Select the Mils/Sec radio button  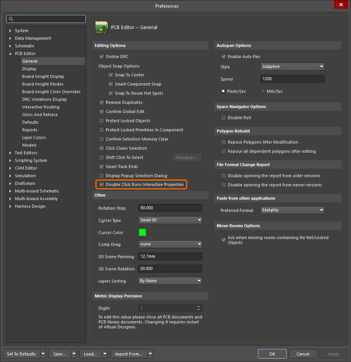tap(262, 91)
